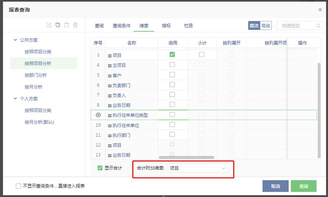This screenshot has height=197, width=328.
Task: Grab the drag handle of row 3 项目
Action: [x=109, y=56]
